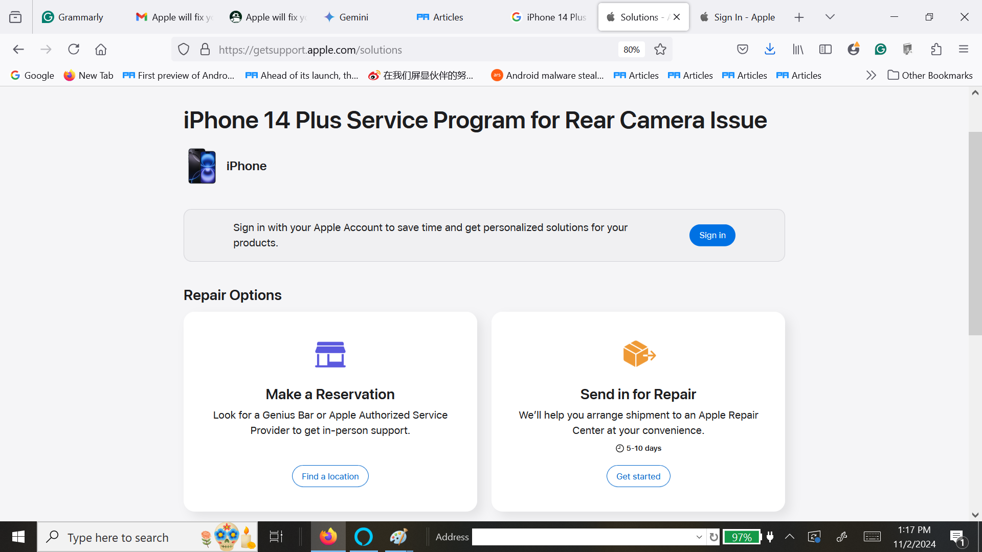Click the Make a Reservation store icon
This screenshot has height=552, width=982.
click(x=330, y=353)
